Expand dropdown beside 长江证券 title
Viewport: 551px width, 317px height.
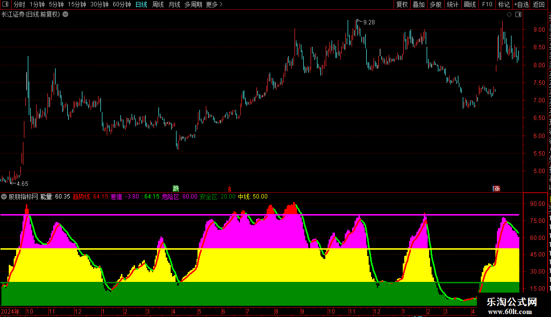pos(65,15)
